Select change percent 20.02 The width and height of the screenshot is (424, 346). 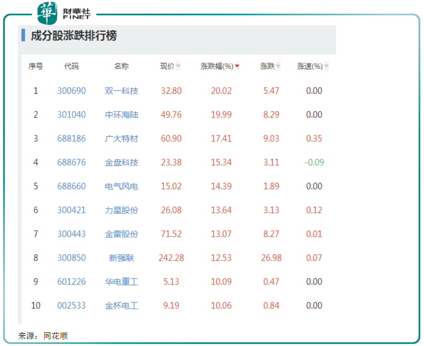click(221, 91)
